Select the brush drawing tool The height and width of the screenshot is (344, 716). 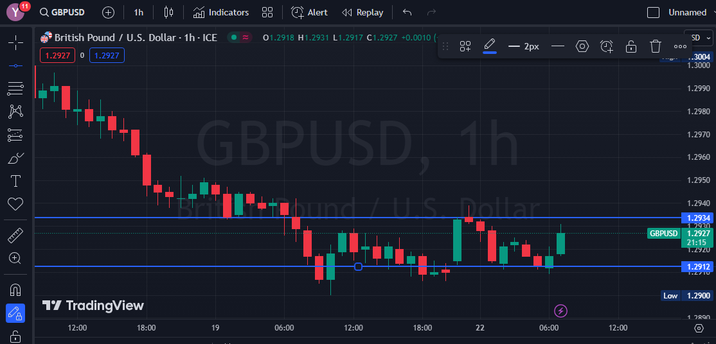coord(15,158)
